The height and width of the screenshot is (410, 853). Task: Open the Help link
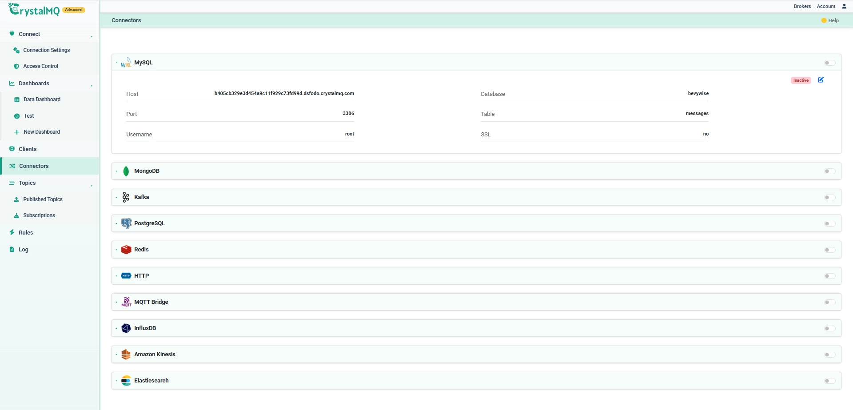(830, 20)
